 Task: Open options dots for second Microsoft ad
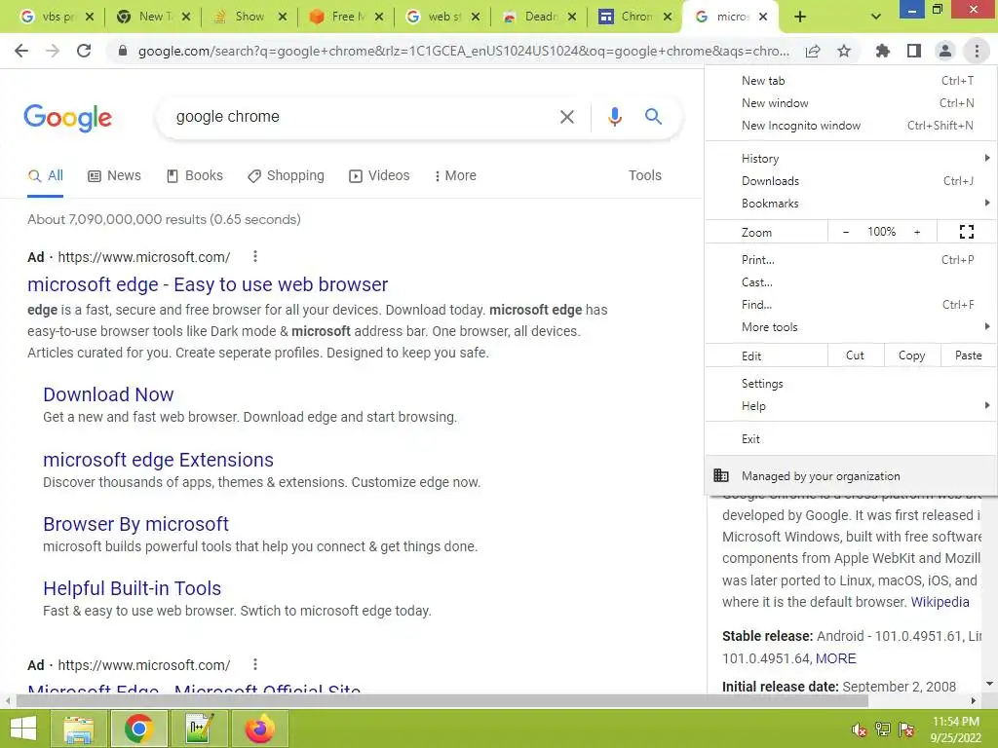[x=255, y=664]
